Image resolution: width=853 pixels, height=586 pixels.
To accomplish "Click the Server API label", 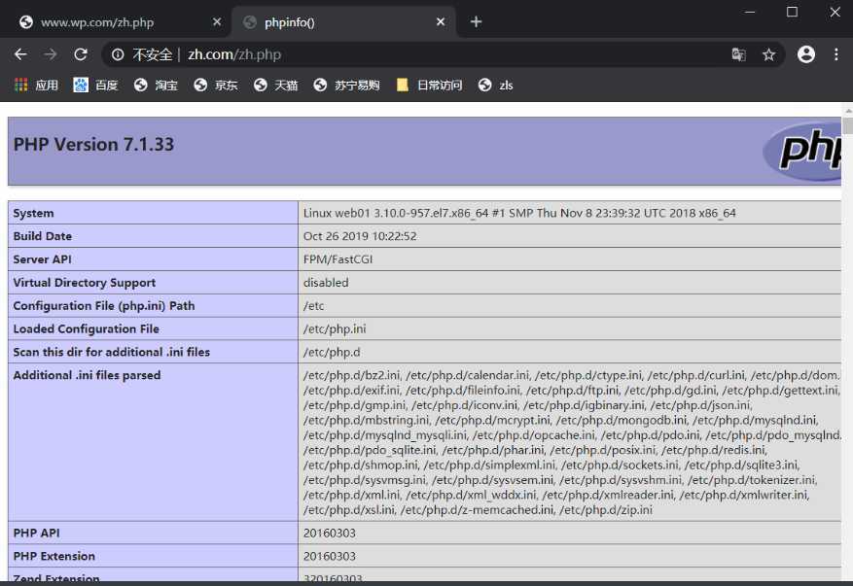I will [x=43, y=259].
